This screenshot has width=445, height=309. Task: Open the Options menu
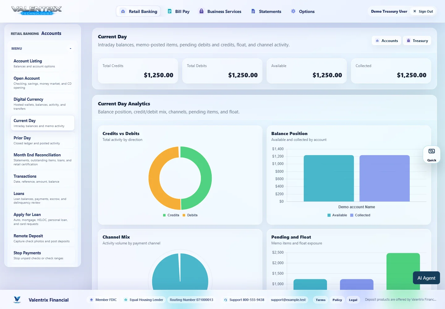point(303,11)
